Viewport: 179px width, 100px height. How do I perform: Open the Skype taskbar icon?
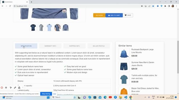90,97
